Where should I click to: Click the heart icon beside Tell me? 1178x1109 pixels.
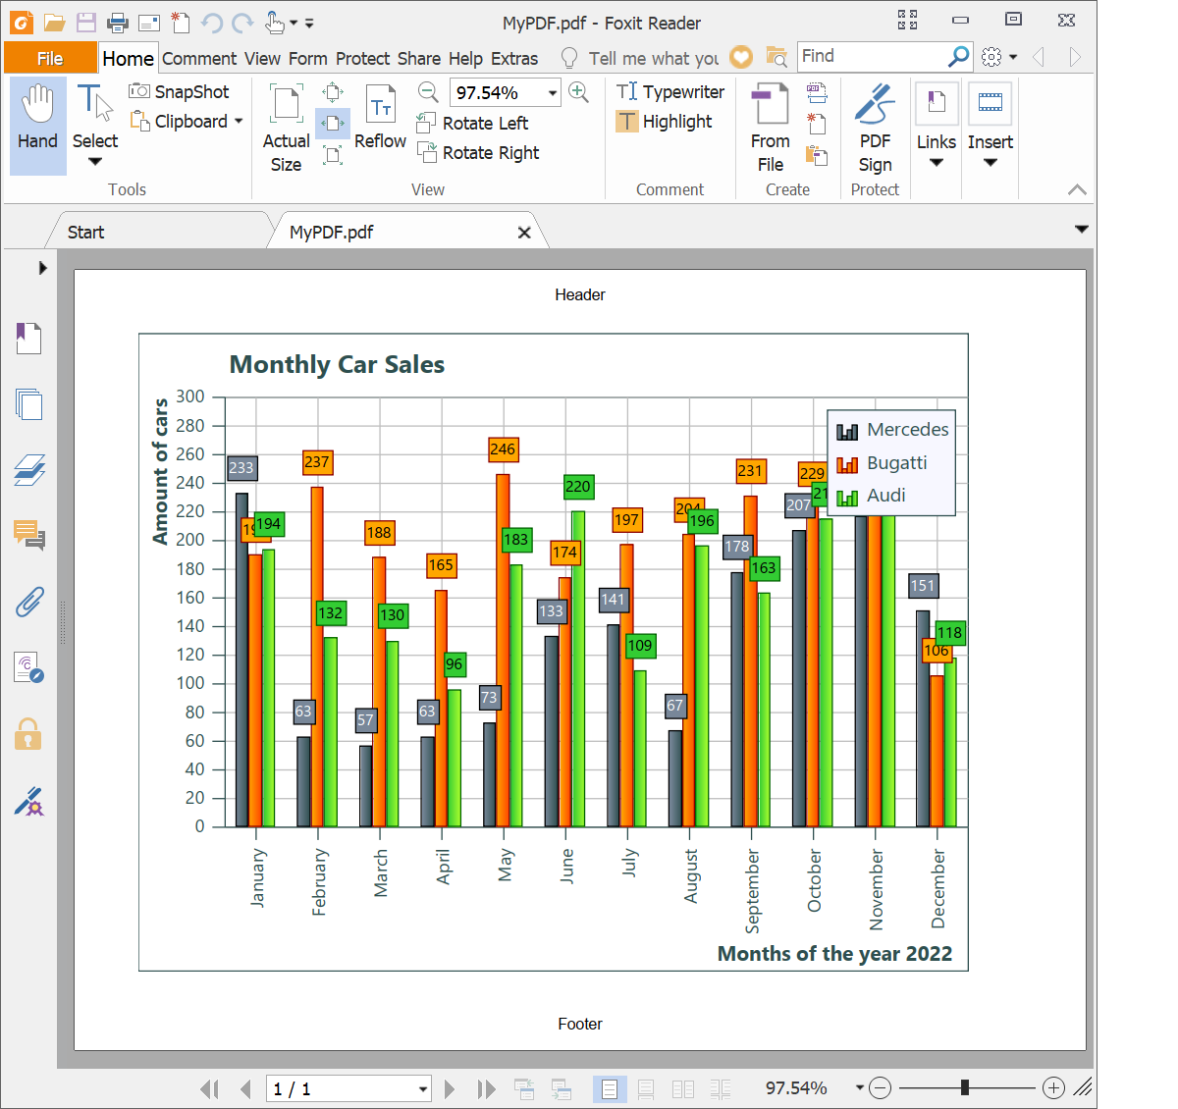click(x=741, y=57)
